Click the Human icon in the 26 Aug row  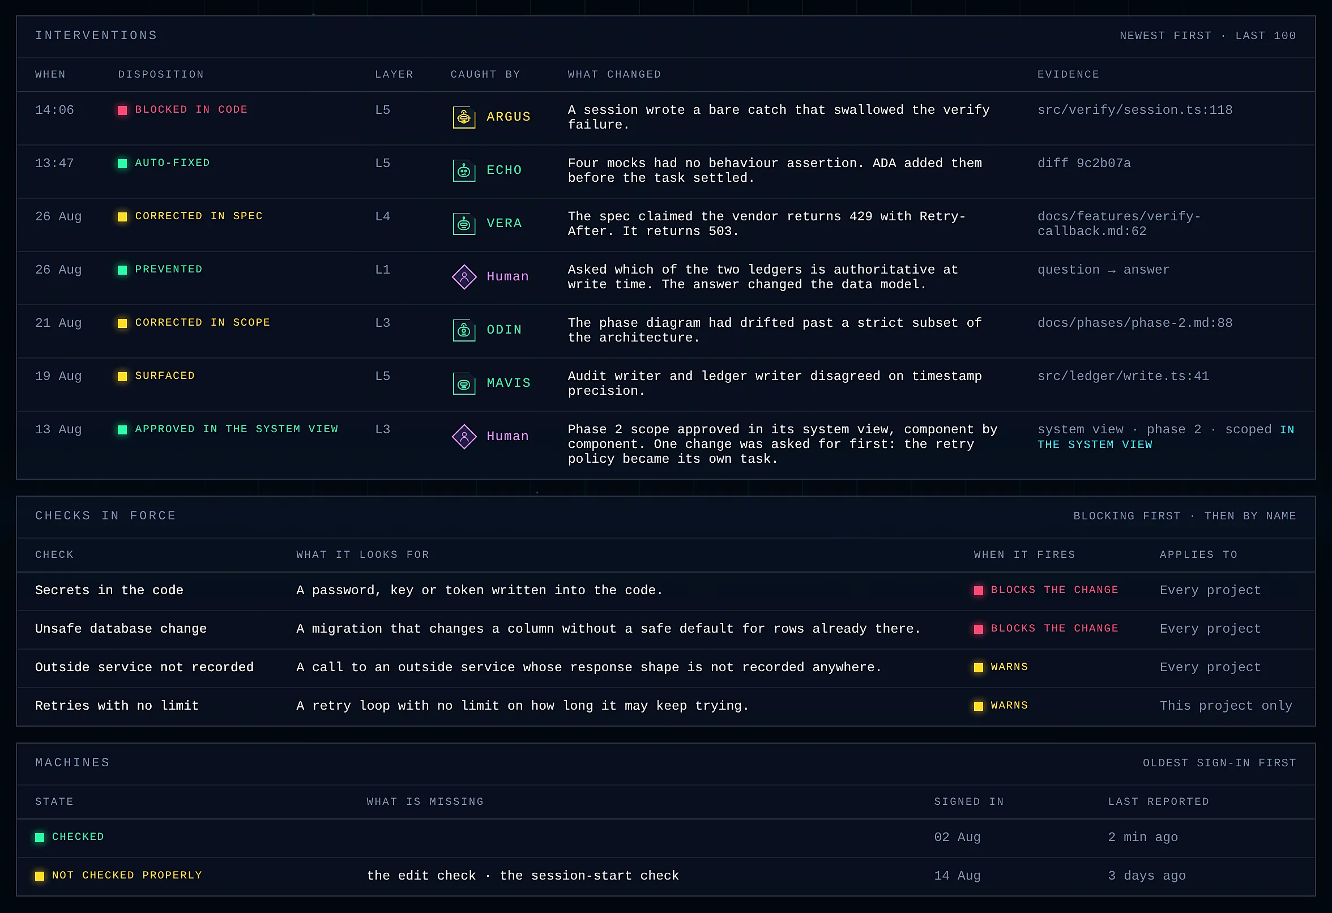464,278
